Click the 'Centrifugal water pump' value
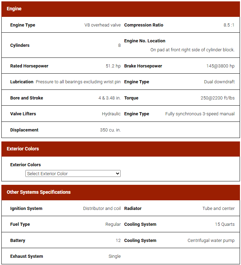Screen dimensions: 241x265 coord(211,241)
